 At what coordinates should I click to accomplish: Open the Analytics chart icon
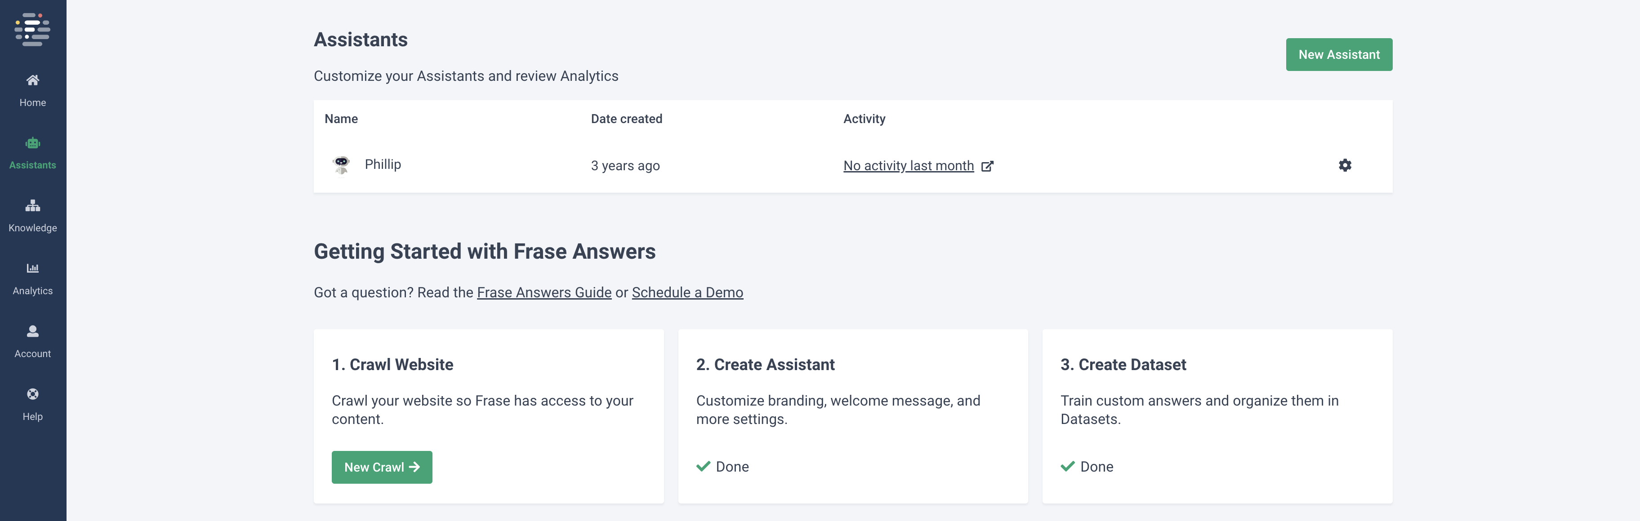(32, 268)
